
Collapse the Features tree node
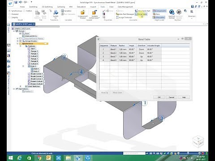click(21, 46)
